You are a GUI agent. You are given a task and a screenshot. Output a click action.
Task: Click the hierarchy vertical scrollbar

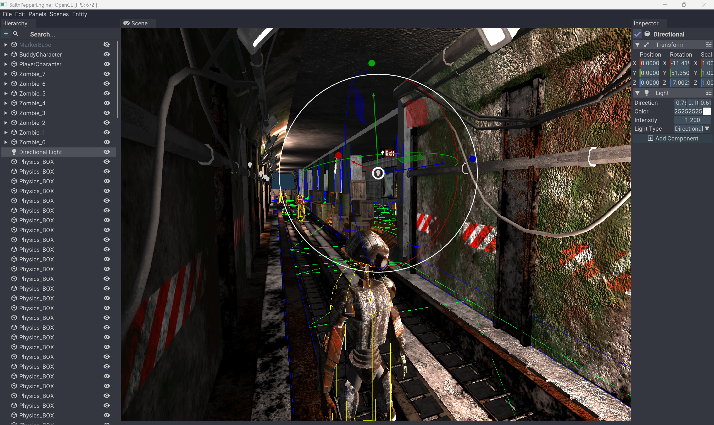click(x=117, y=80)
